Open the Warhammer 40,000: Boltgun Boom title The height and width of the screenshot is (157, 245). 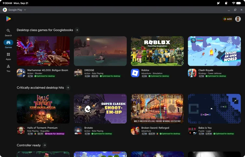click(48, 70)
